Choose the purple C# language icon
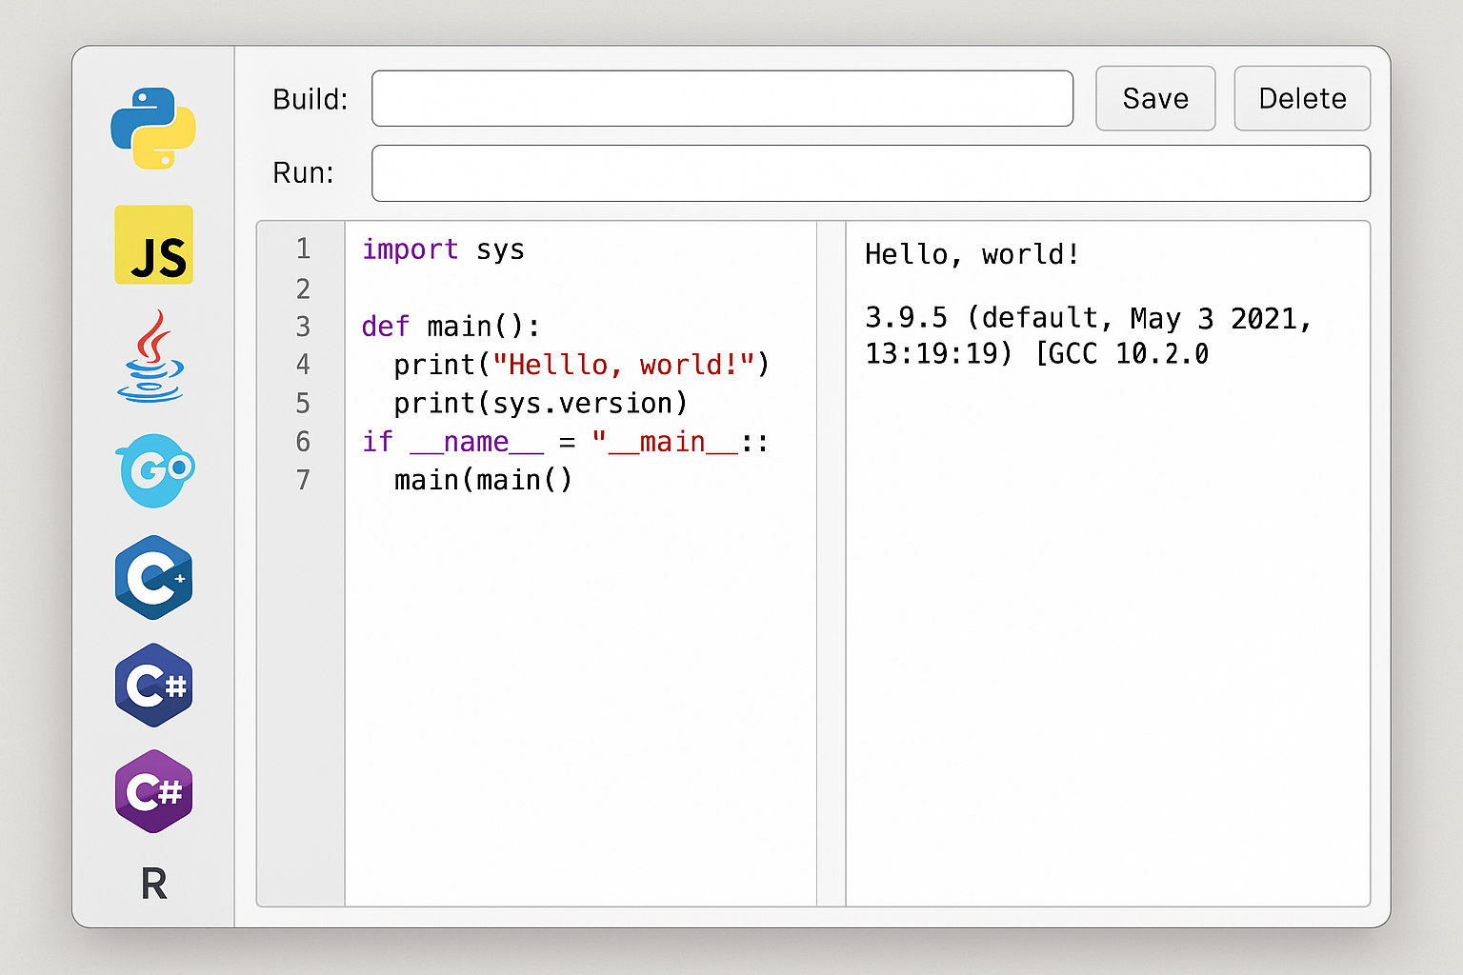The image size is (1463, 975). (x=152, y=791)
